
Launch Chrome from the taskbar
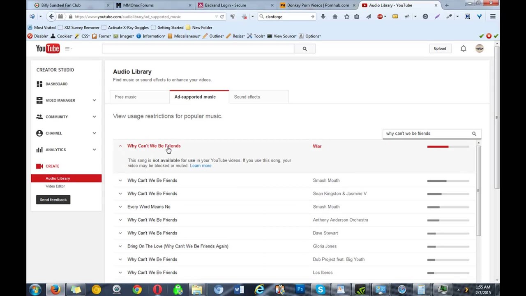coord(137,290)
